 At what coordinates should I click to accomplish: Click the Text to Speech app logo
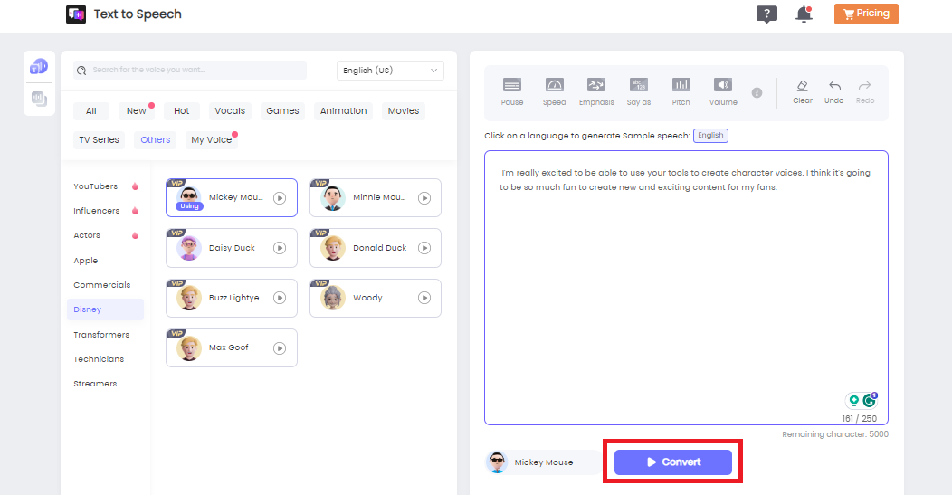(76, 14)
